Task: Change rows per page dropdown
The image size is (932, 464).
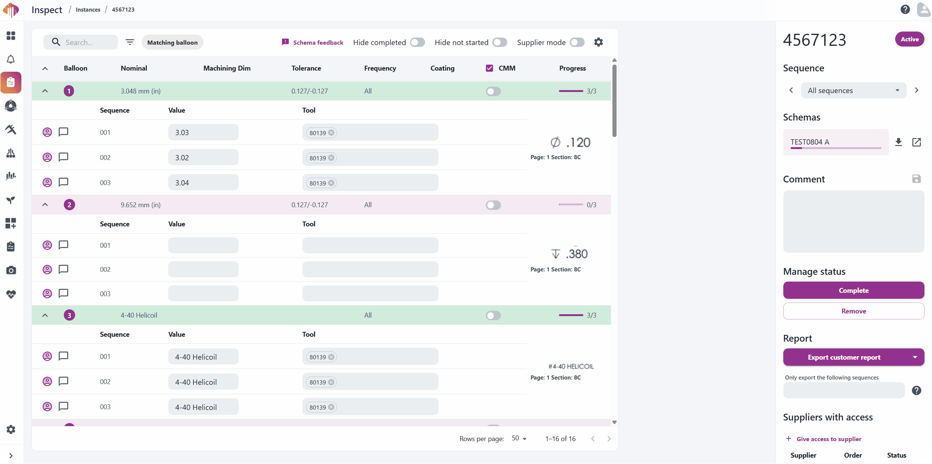Action: point(519,438)
